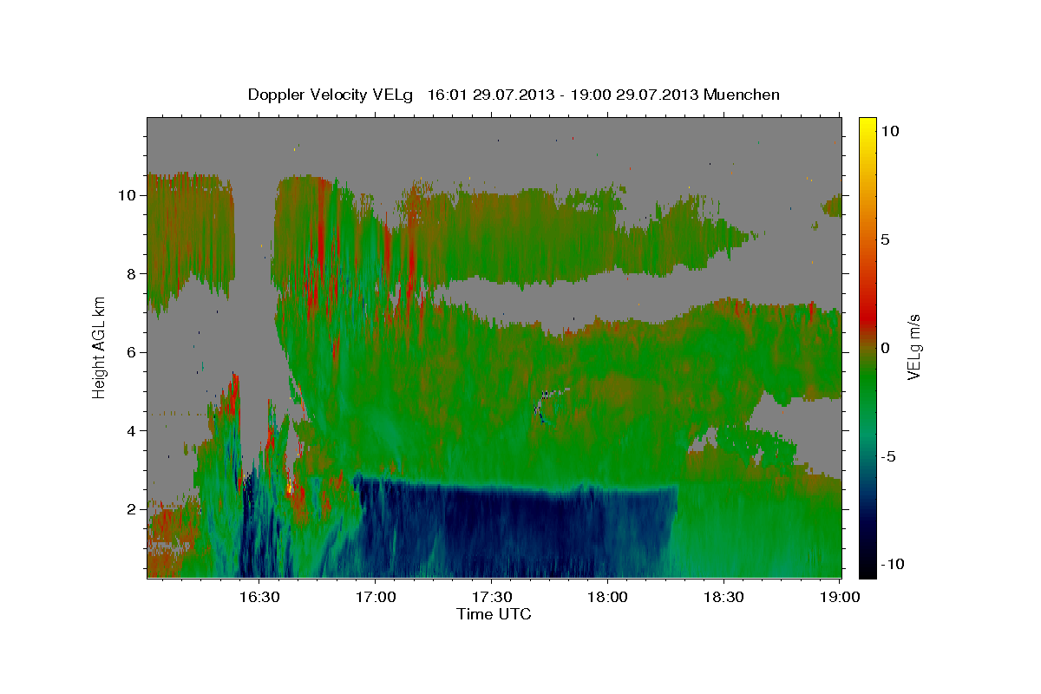Click the colorbar label '-5'

coord(887,456)
